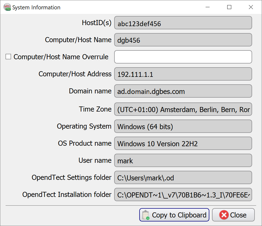The image size is (262, 226).
Task: Click the OS Product name field
Action: coord(183,144)
